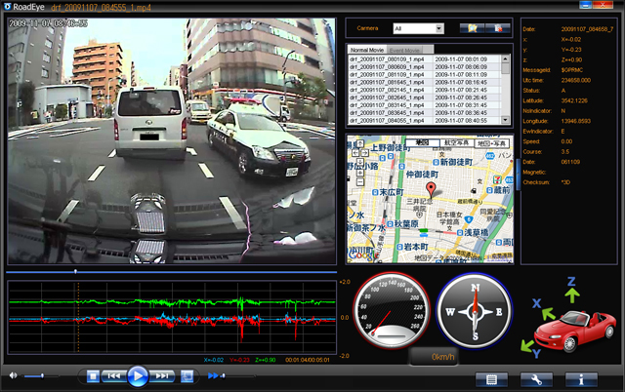Open the settings wrench button

[536, 379]
